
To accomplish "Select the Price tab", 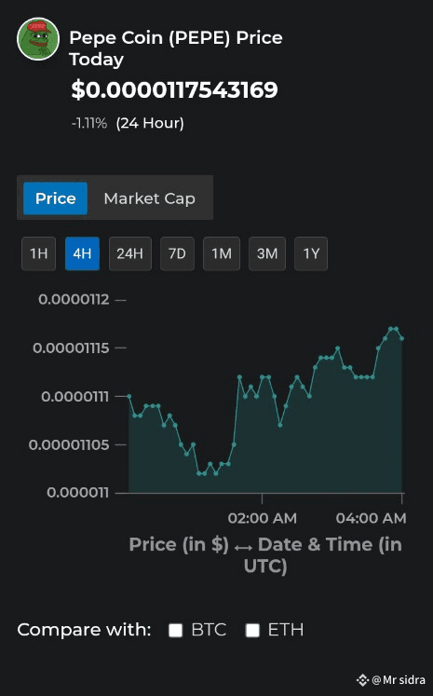I will coord(56,198).
